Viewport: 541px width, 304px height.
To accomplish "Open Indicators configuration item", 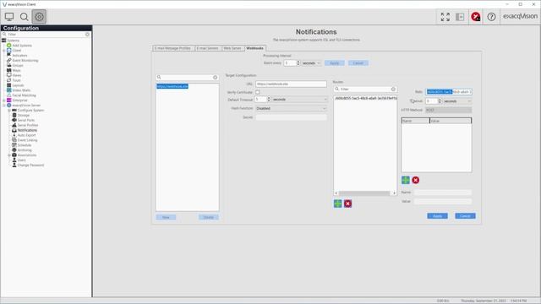I will [x=19, y=56].
